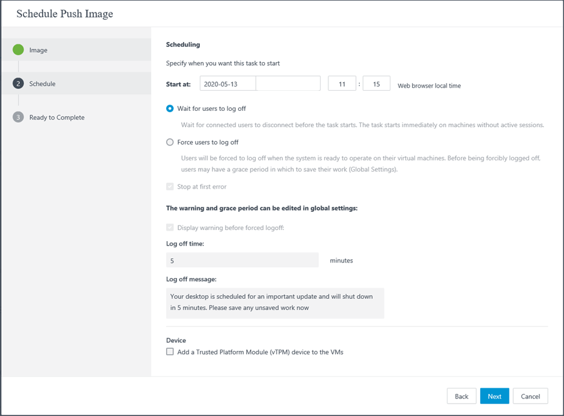Click the step 2 Schedule number icon

(18, 83)
